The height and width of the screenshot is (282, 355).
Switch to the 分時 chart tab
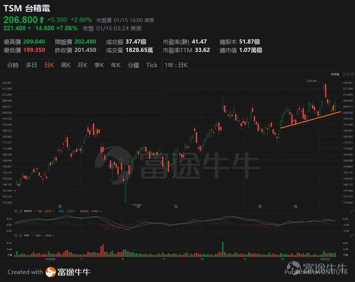pos(13,65)
